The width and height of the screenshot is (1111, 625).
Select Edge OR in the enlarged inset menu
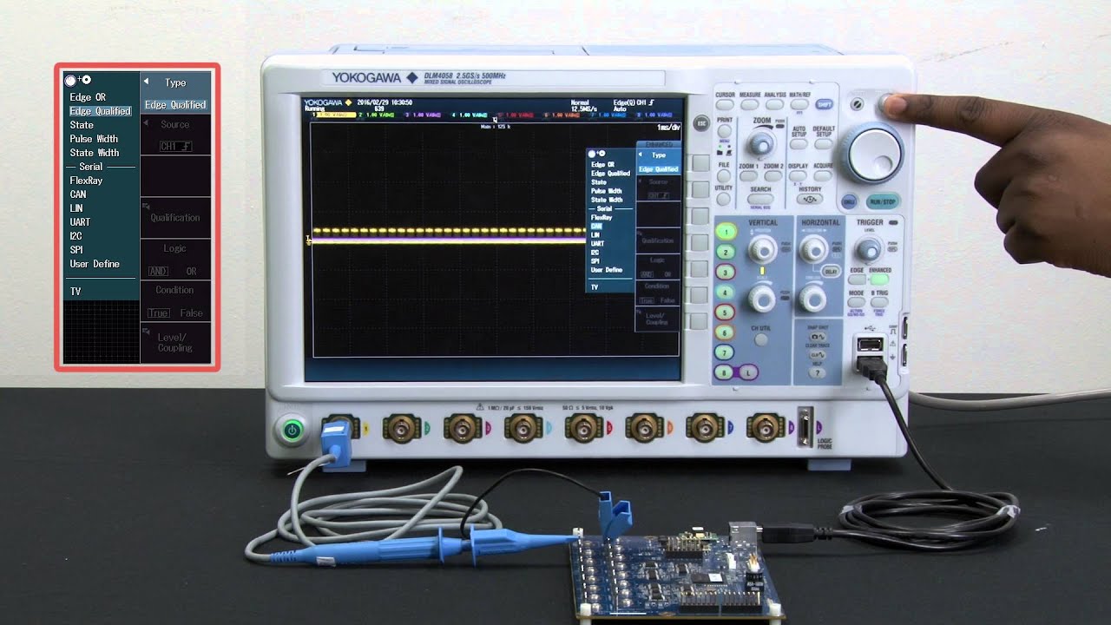click(88, 97)
